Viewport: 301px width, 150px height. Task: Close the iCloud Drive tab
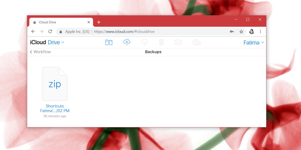click(89, 22)
